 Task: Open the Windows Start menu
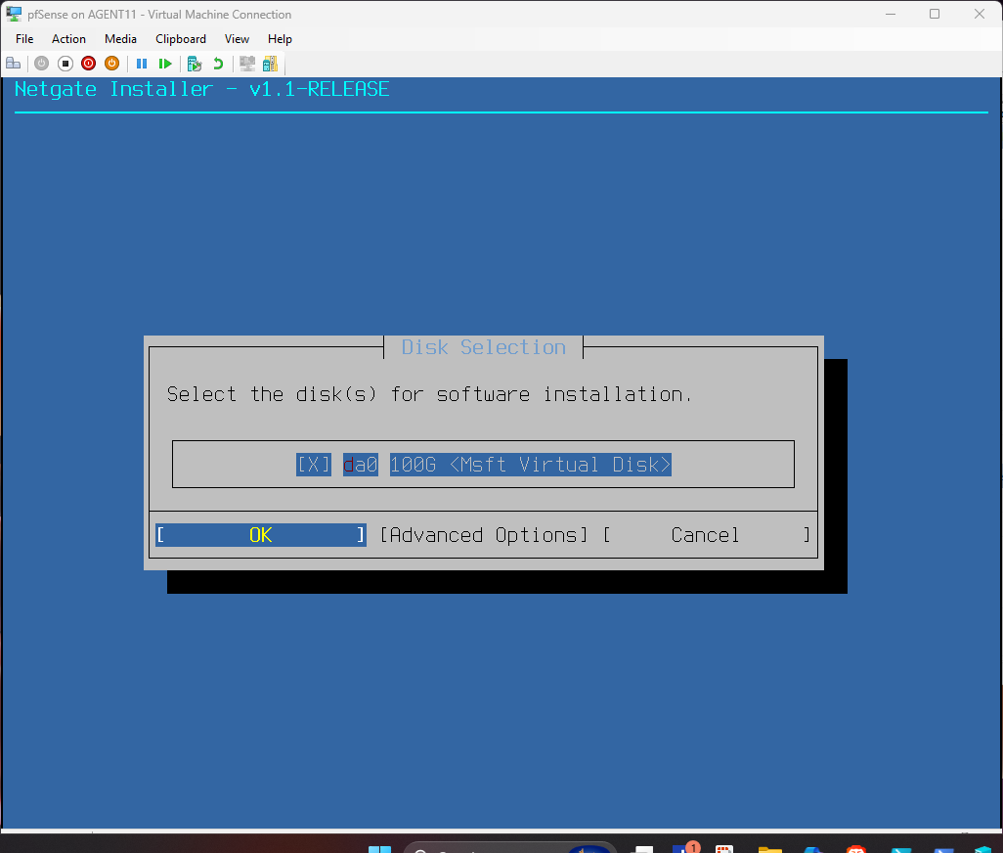[x=379, y=847]
